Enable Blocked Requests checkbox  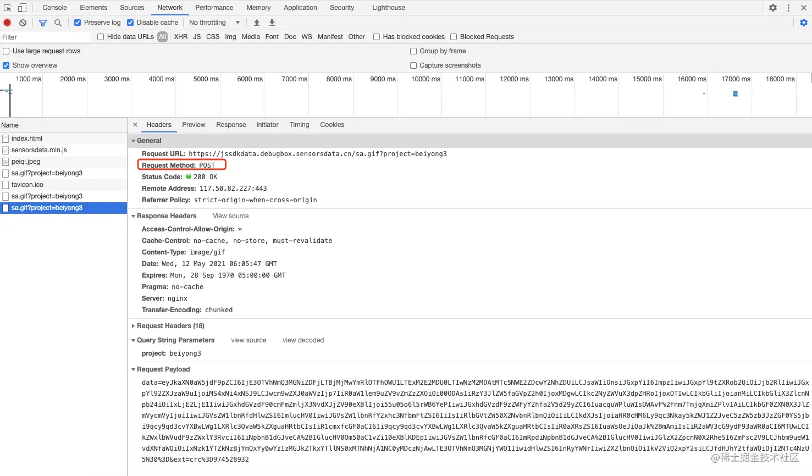(454, 37)
